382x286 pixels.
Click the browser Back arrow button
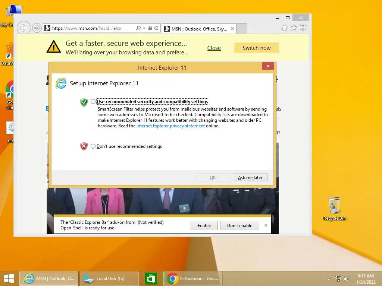[24, 28]
